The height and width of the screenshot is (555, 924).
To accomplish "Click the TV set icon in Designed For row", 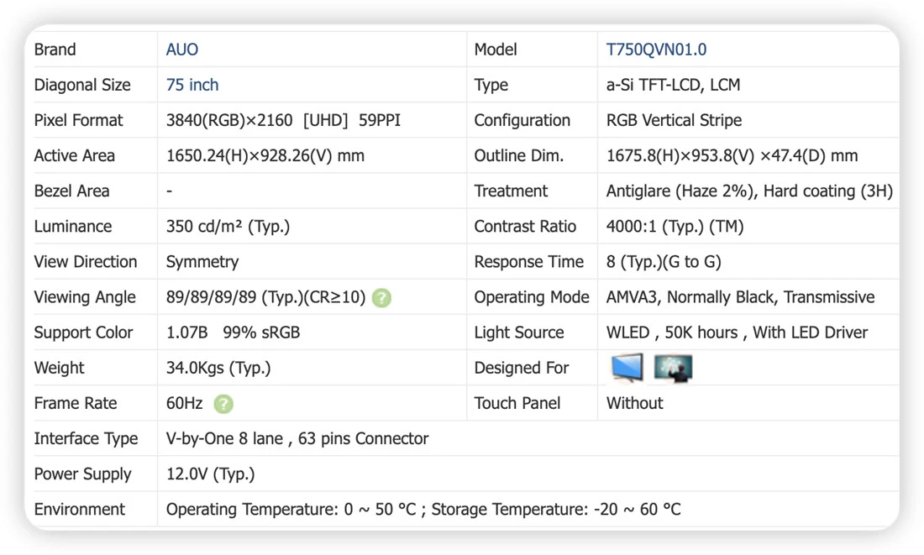I will tap(627, 368).
